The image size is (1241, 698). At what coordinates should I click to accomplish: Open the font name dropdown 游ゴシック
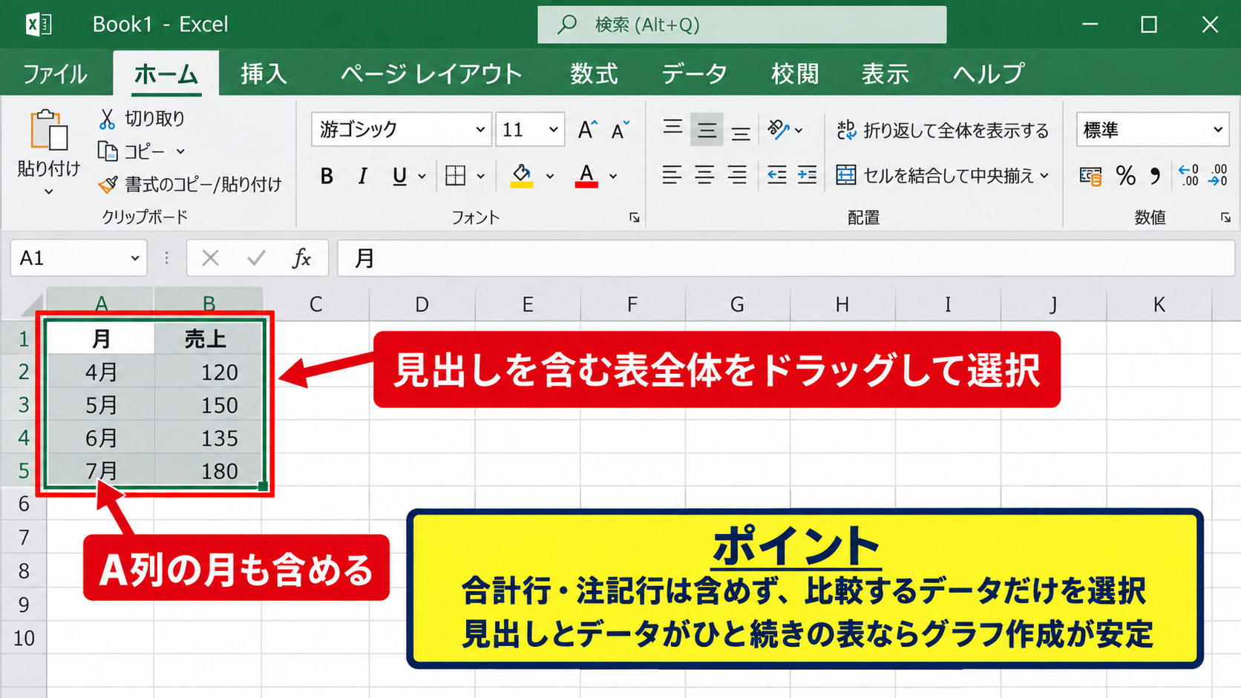480,130
